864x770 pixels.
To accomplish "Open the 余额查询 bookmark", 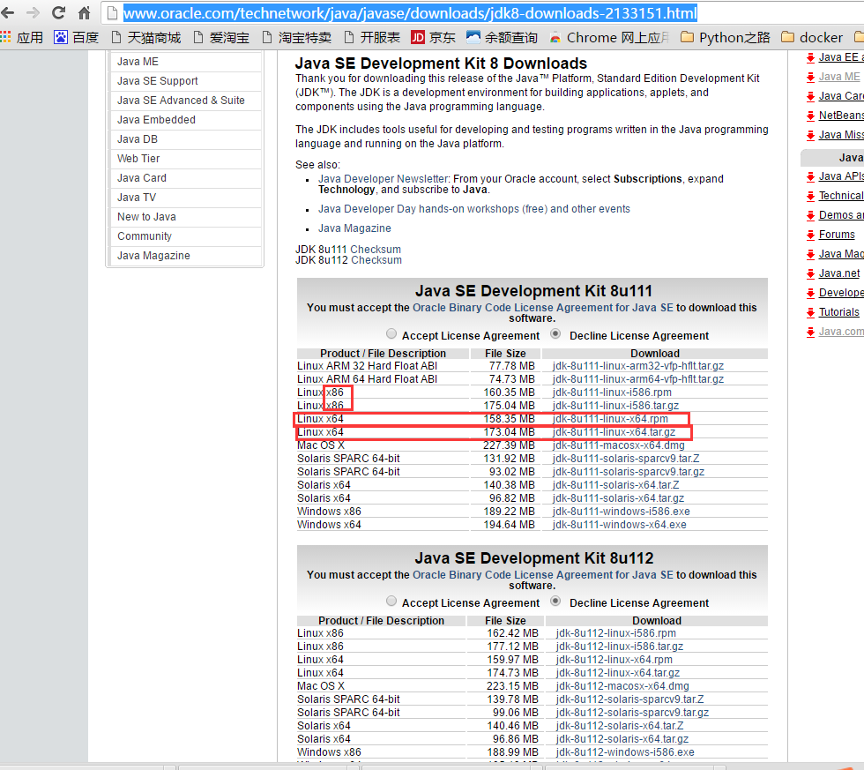I will click(502, 37).
